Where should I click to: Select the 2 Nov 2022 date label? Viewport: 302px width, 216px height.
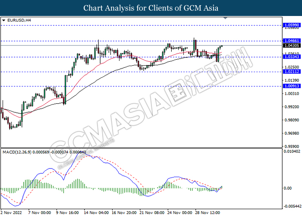pos(11,213)
